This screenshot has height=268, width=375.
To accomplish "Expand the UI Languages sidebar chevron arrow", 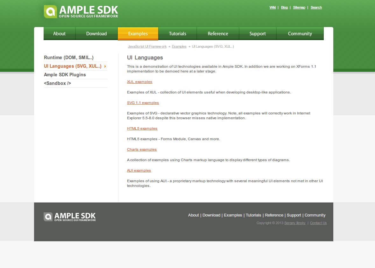I will coord(105,66).
